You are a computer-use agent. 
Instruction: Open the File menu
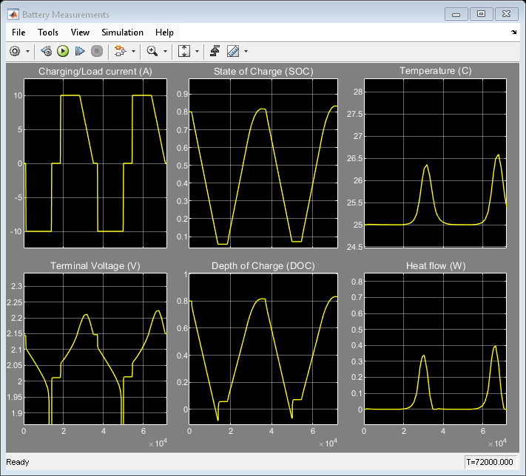pos(18,33)
